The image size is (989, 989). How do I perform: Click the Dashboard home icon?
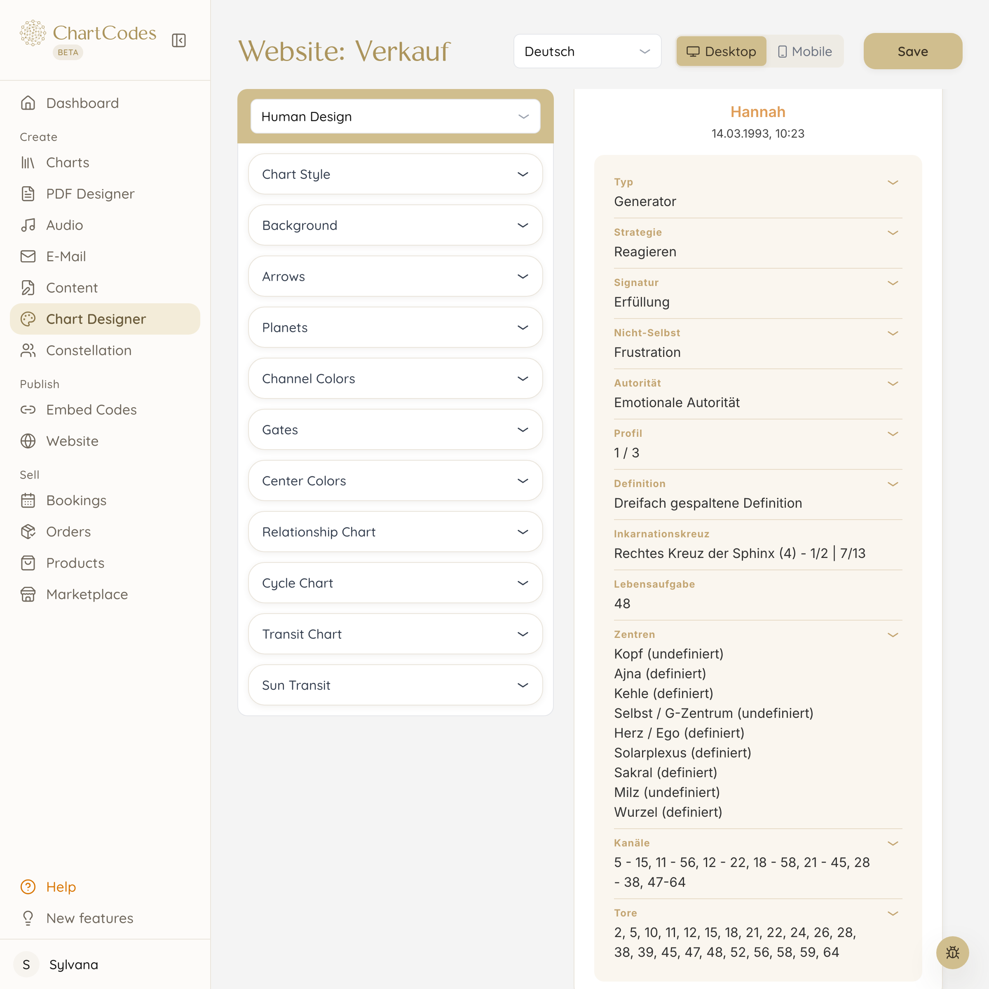coord(28,103)
